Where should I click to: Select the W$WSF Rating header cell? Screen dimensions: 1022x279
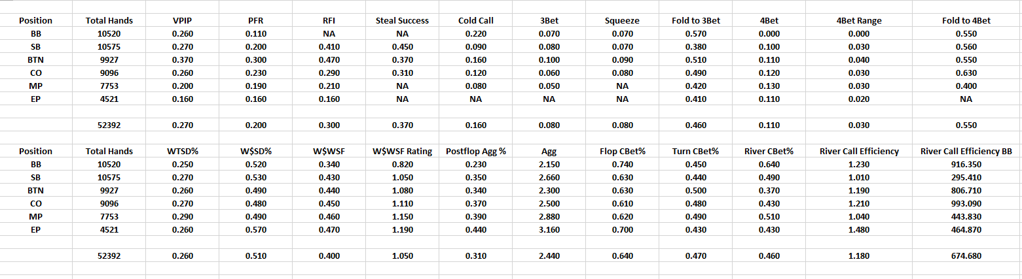pos(402,151)
